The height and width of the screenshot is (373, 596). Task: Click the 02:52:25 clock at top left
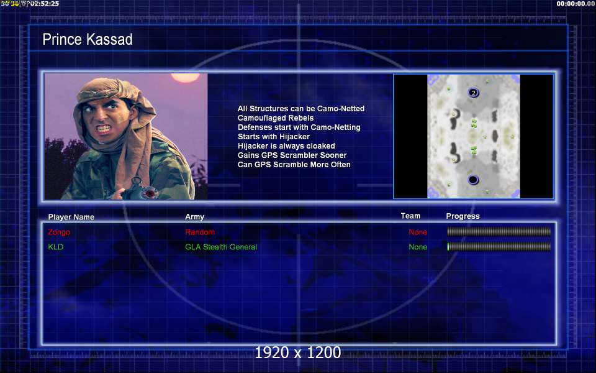pyautogui.click(x=45, y=4)
